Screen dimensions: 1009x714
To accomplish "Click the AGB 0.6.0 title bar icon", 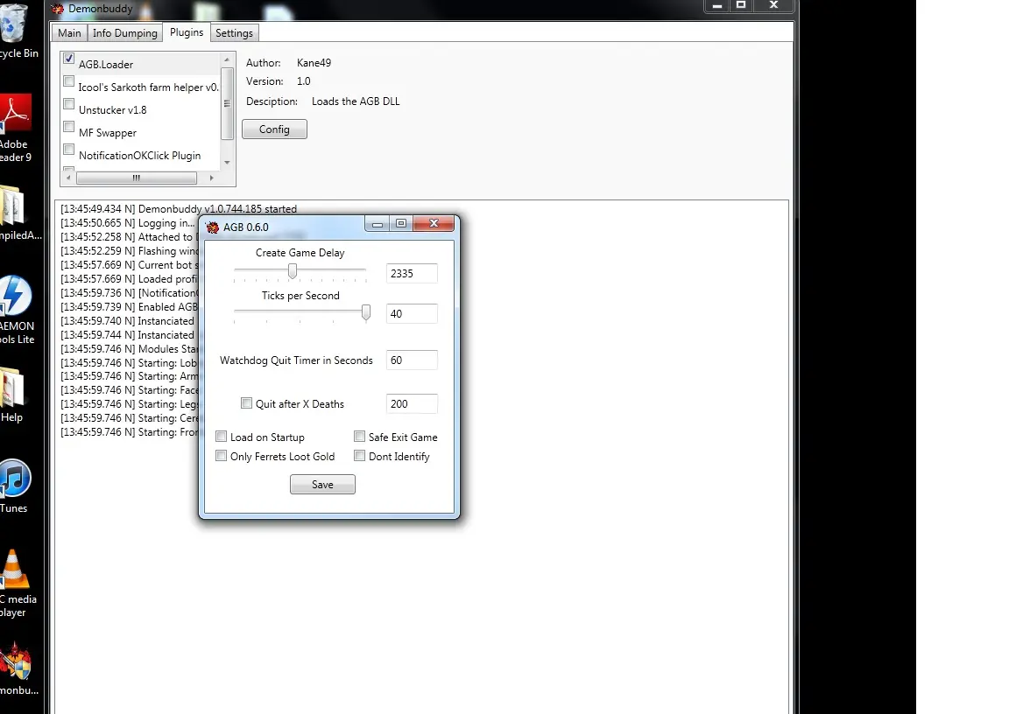I will [x=212, y=227].
